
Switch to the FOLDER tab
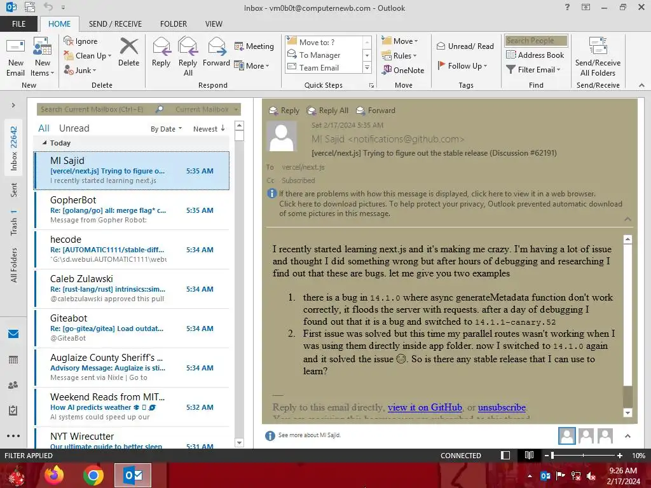click(174, 24)
